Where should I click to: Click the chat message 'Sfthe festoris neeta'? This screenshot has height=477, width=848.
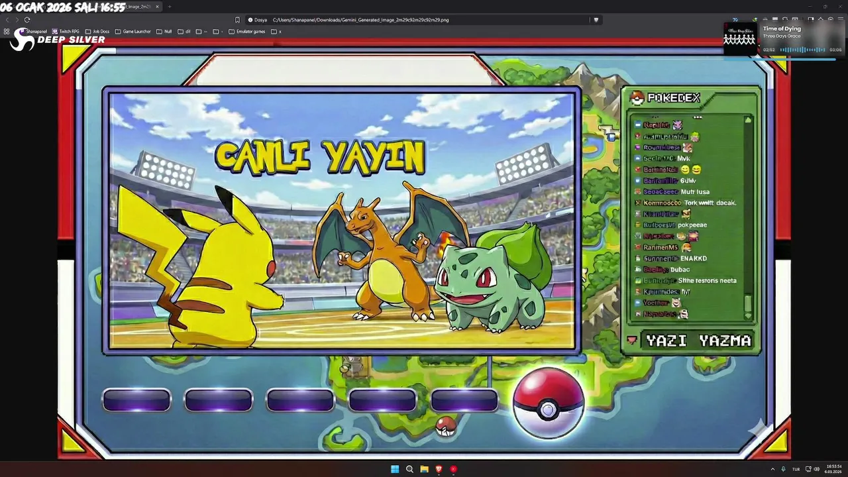coord(707,281)
